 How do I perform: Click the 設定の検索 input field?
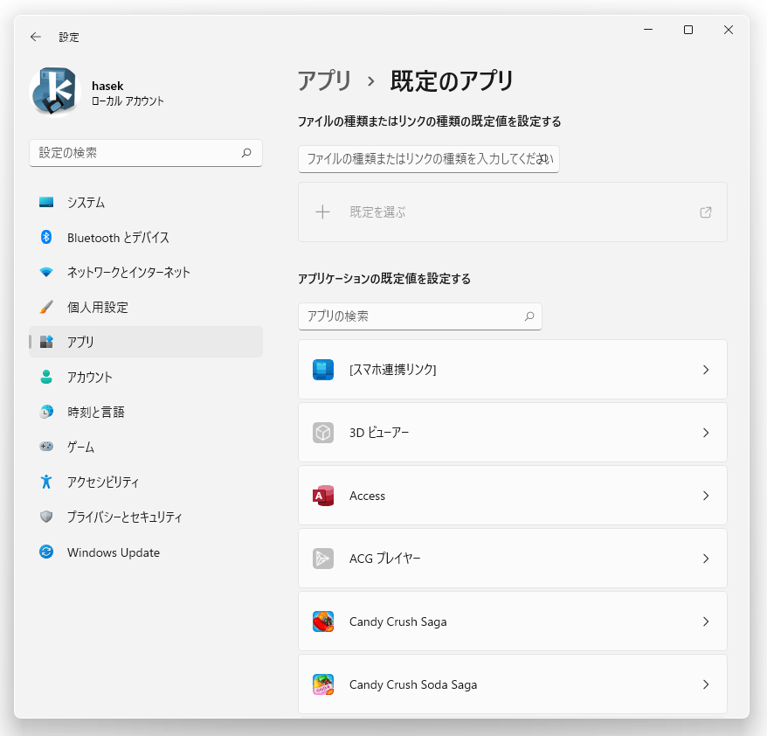[146, 153]
